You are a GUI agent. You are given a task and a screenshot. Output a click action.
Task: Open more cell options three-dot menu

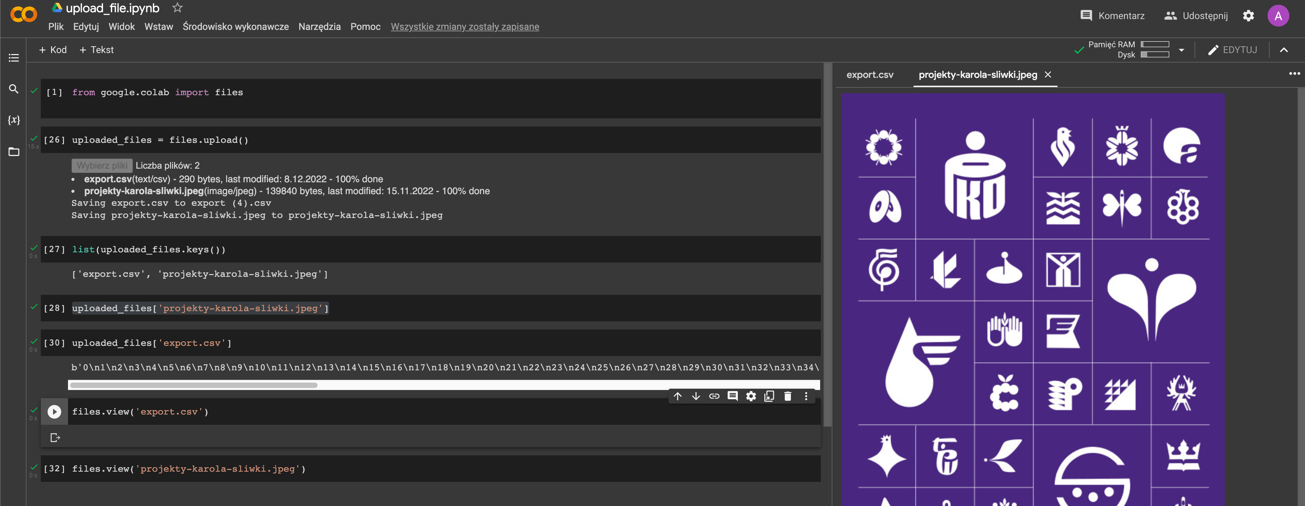tap(806, 396)
